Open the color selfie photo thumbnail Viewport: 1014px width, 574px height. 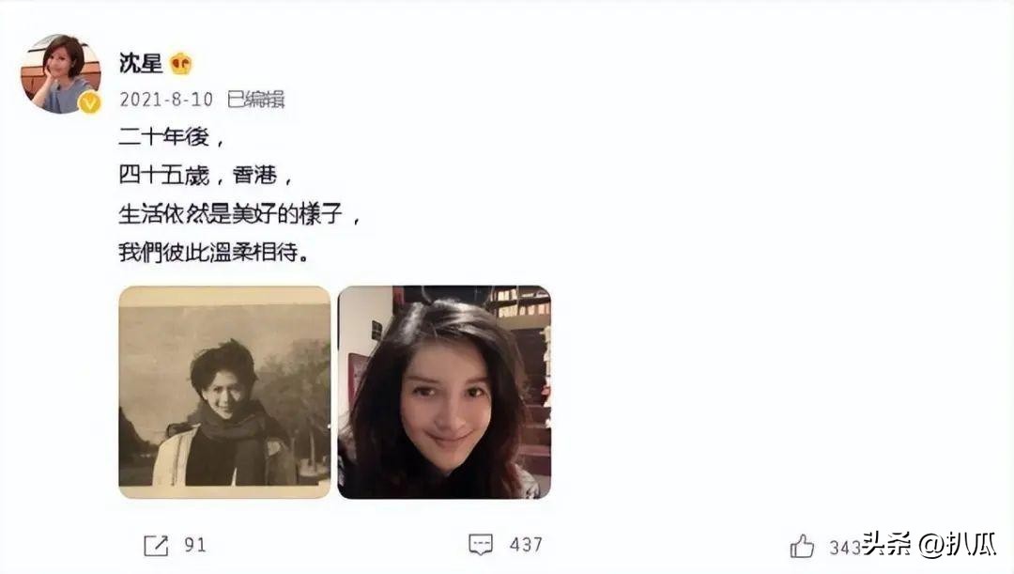[444, 392]
